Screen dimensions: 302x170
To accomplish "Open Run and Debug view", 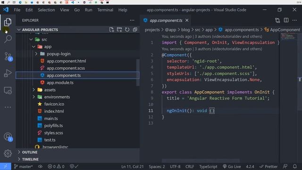I will (x=8, y=74).
